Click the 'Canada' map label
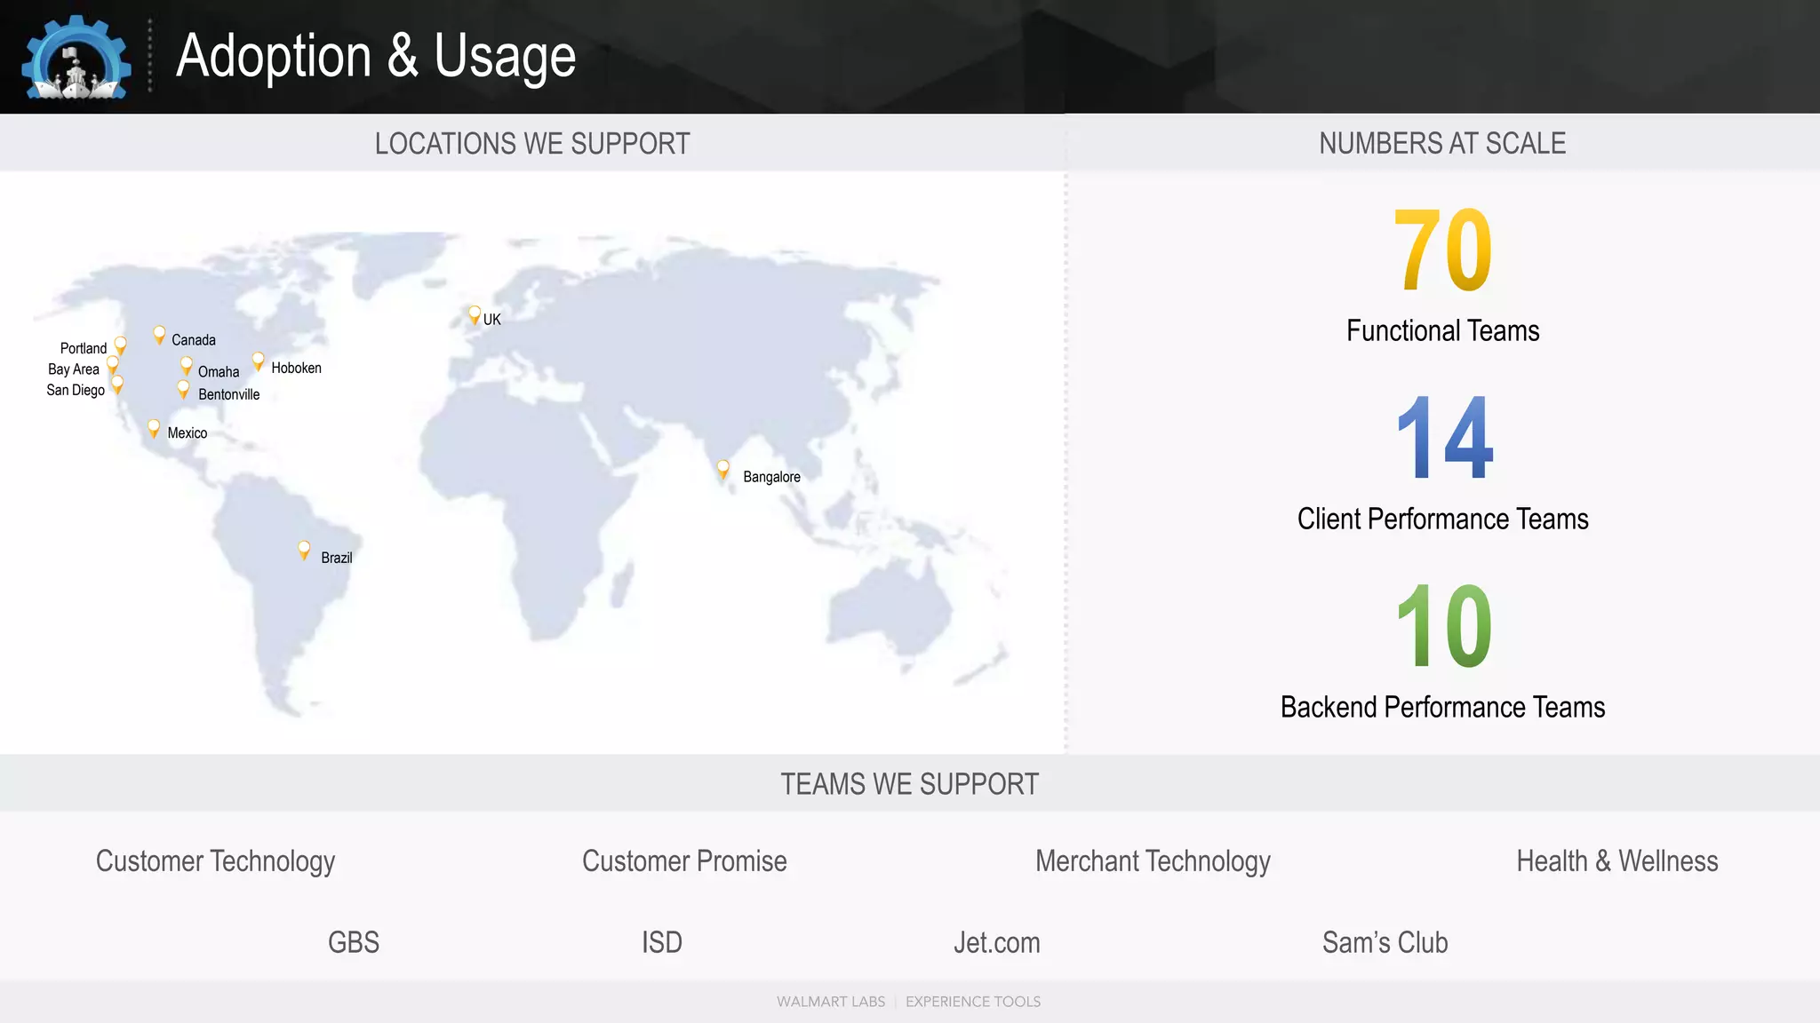1820x1023 pixels. click(194, 340)
